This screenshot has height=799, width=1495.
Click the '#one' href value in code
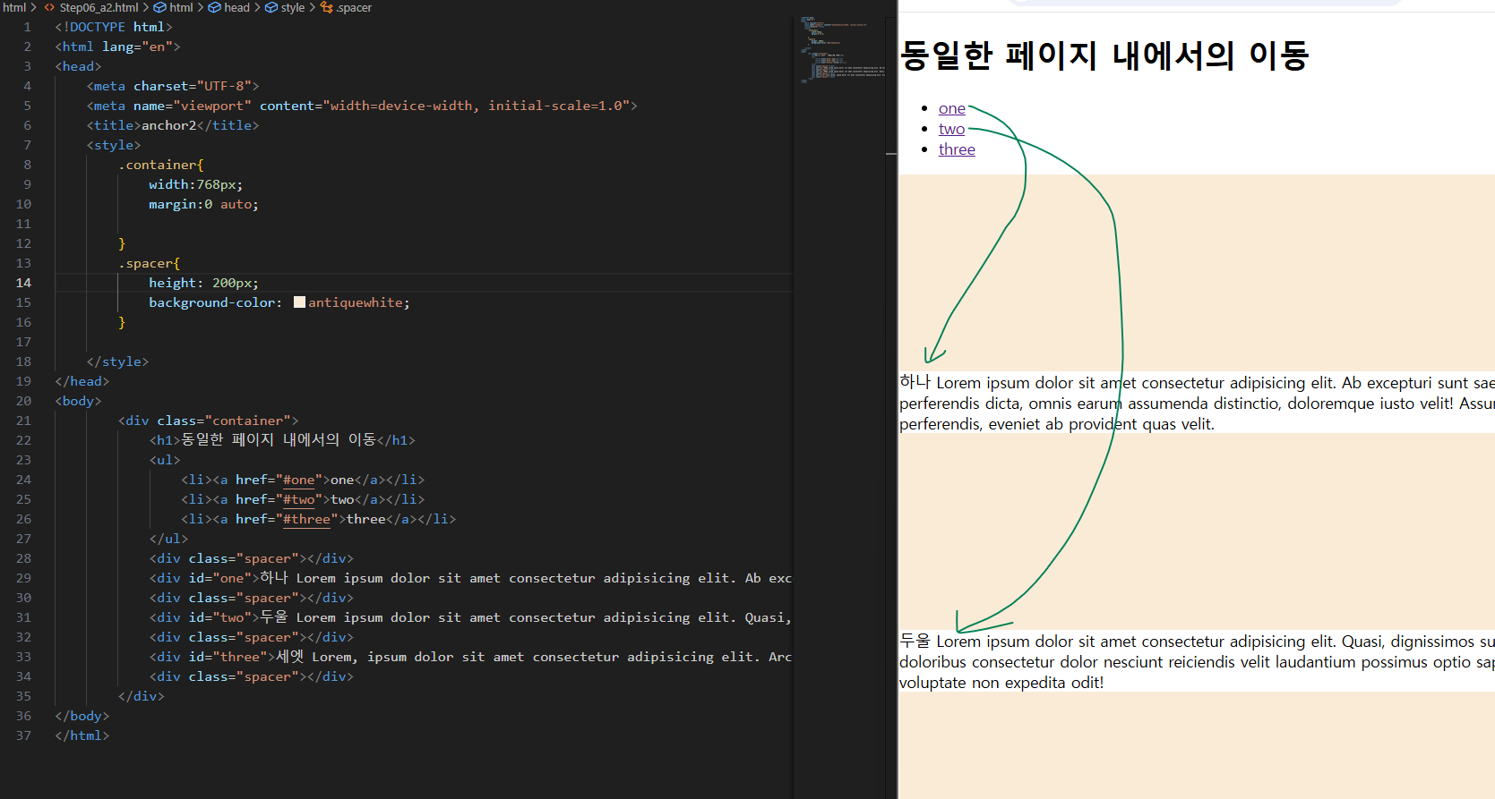[x=299, y=480]
